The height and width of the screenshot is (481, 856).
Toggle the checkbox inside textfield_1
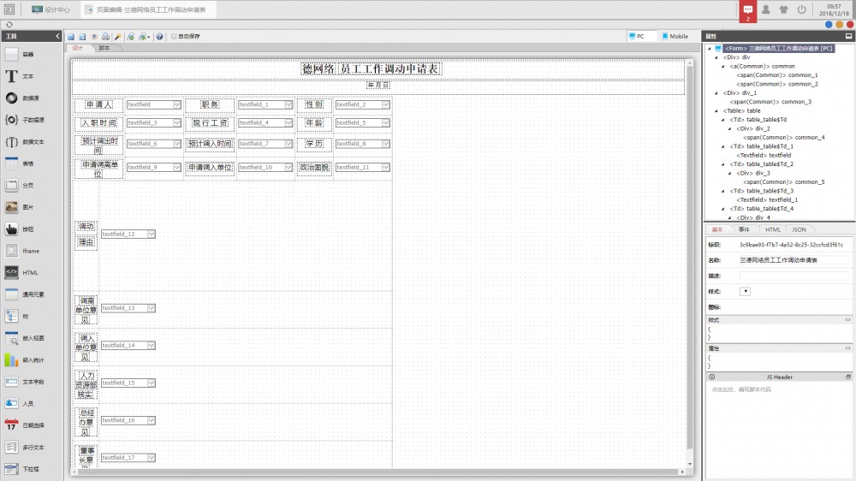(x=288, y=104)
